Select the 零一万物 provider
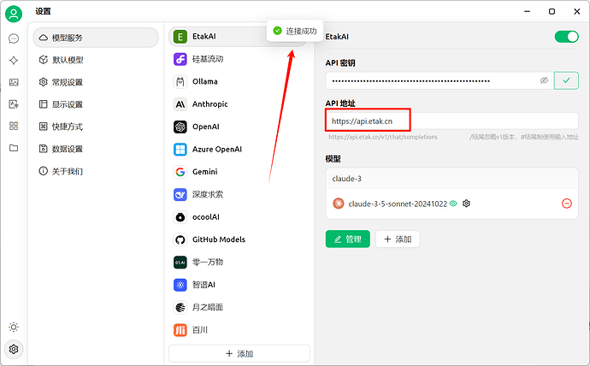The width and height of the screenshot is (590, 366). (237, 263)
